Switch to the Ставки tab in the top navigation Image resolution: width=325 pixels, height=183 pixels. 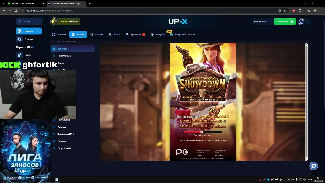[x=97, y=34]
